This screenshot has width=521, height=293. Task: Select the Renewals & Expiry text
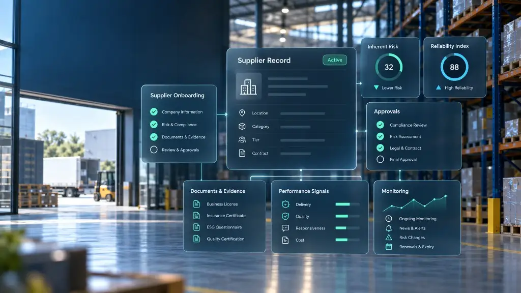coord(417,247)
